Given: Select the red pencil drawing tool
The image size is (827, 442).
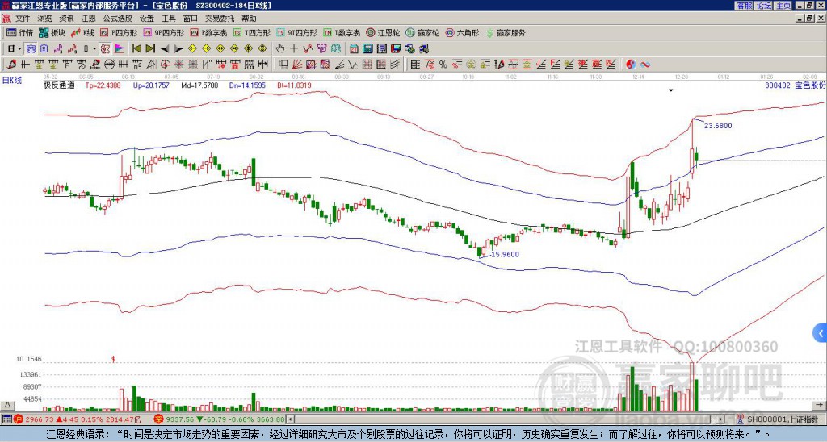Looking at the screenshot, I should coord(10,65).
